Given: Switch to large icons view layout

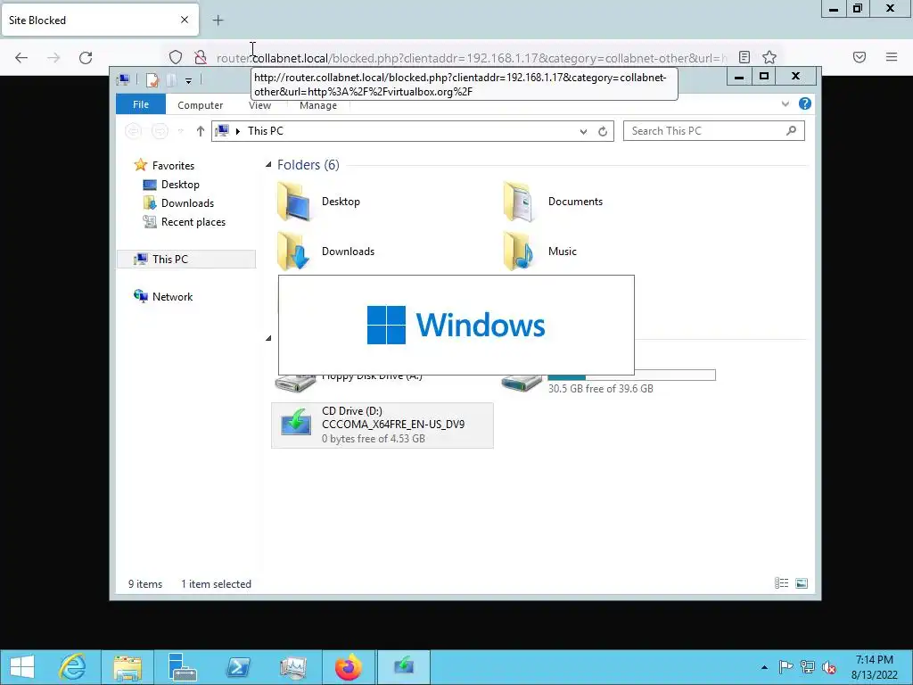Looking at the screenshot, I should click(x=802, y=583).
